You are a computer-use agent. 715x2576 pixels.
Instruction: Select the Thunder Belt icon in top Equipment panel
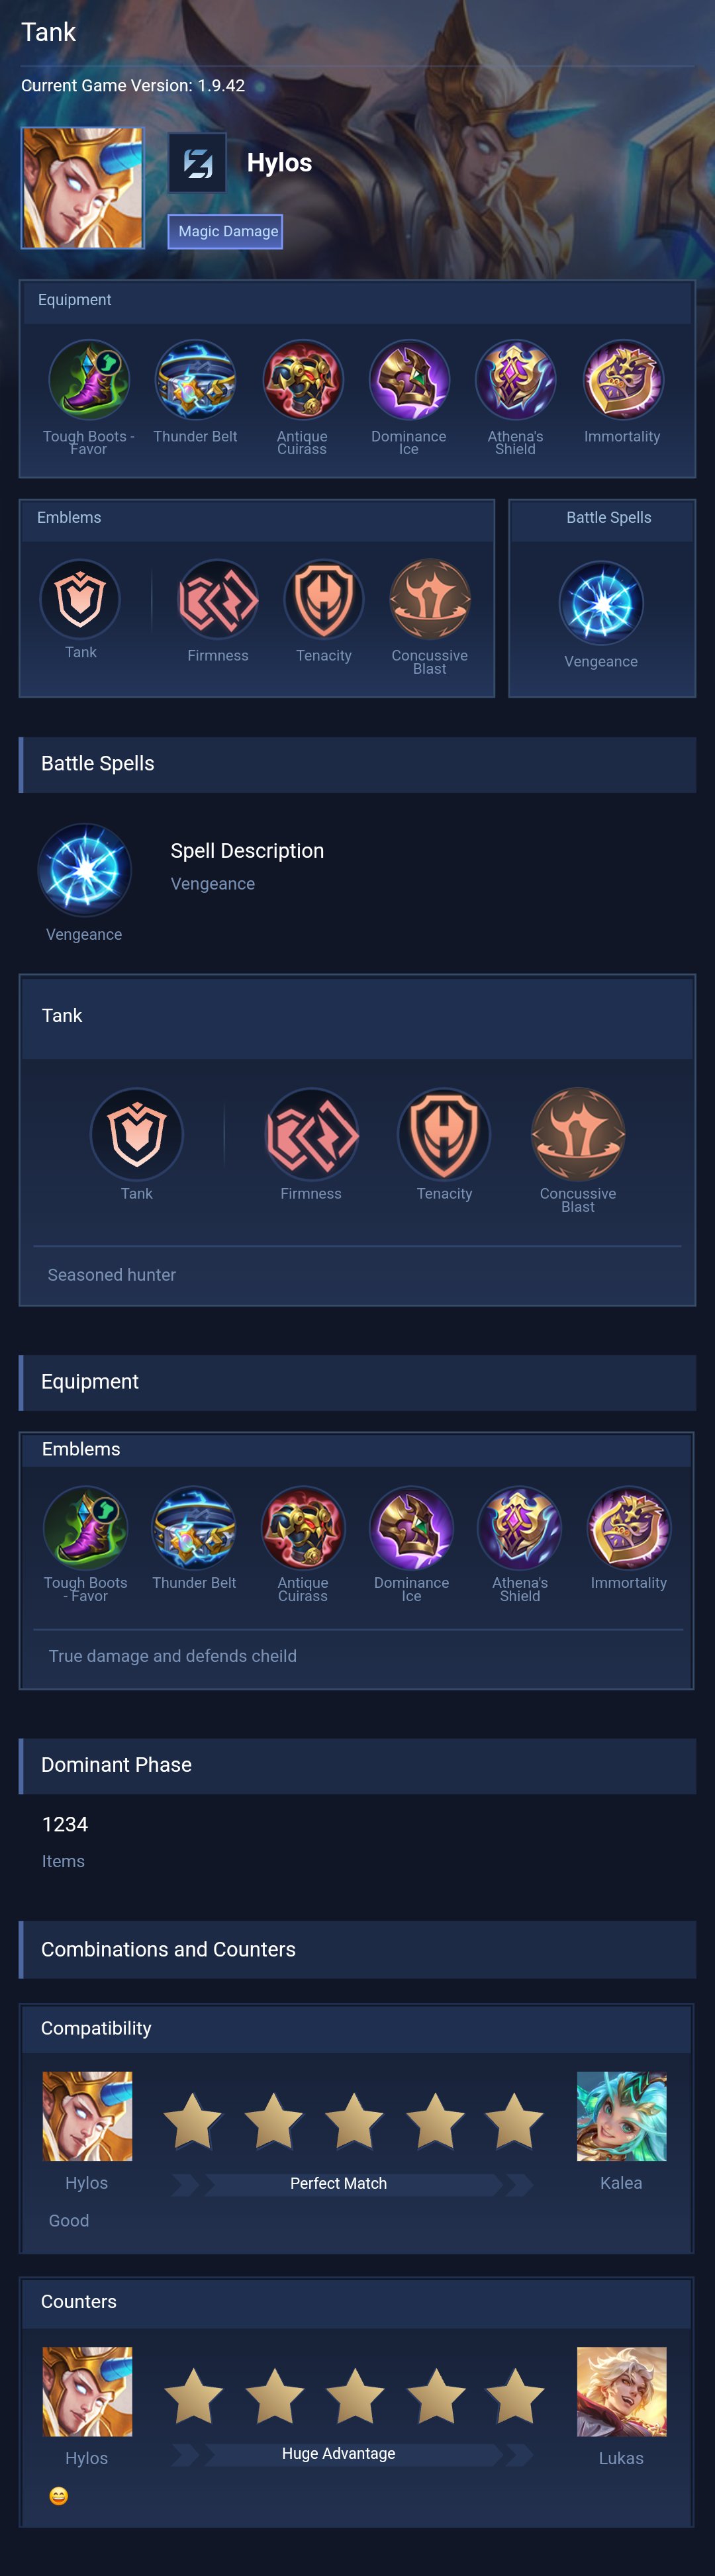pos(195,380)
